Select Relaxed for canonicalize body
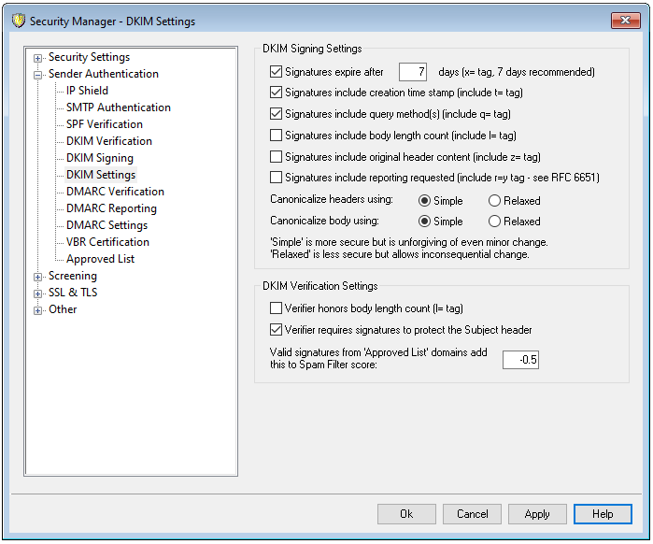653x544 pixels. tap(495, 222)
